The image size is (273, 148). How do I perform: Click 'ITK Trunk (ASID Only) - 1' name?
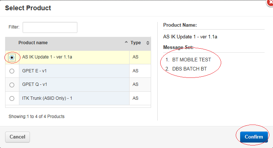pyautogui.click(x=47, y=98)
